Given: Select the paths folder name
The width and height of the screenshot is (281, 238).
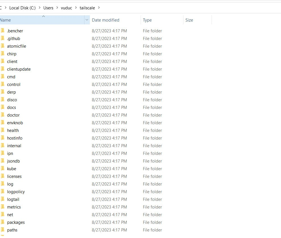Looking at the screenshot, I should 12,230.
